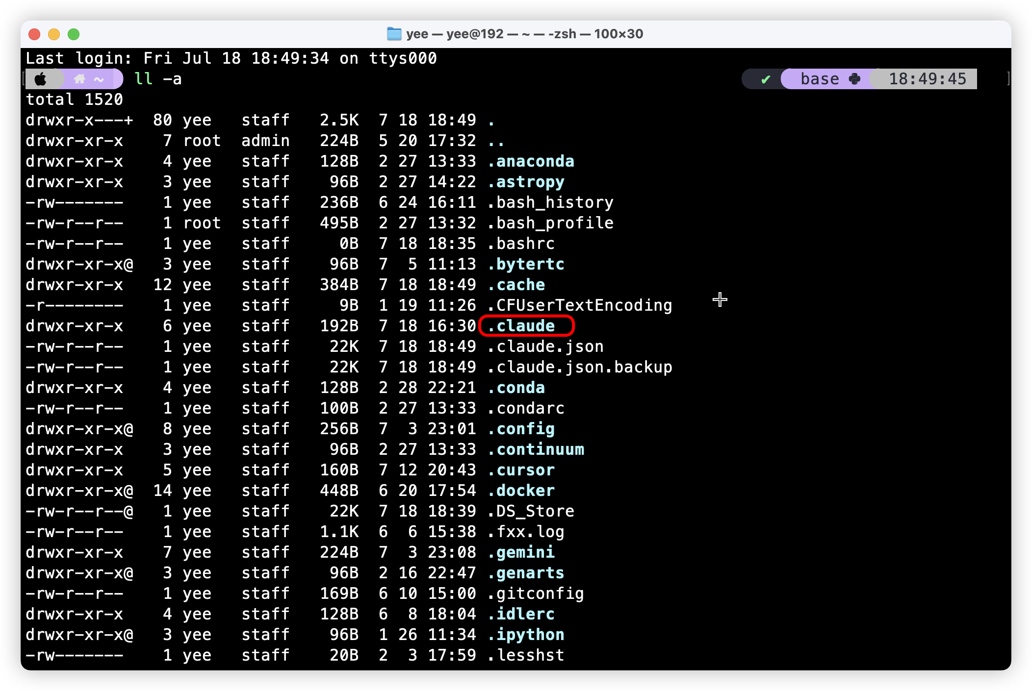Viewport: 1032px width, 691px height.
Task: Click the .ipython directory entry
Action: [525, 635]
